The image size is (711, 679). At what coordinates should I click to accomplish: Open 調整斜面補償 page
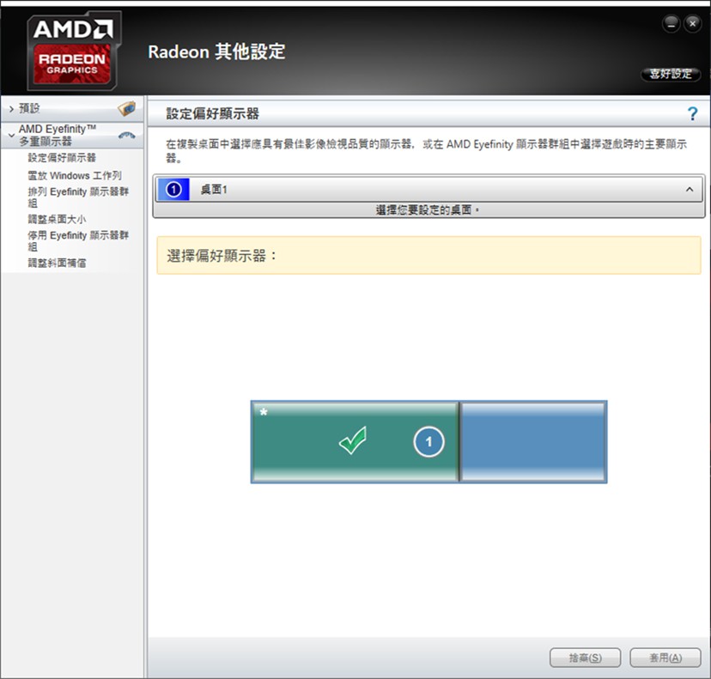57,263
